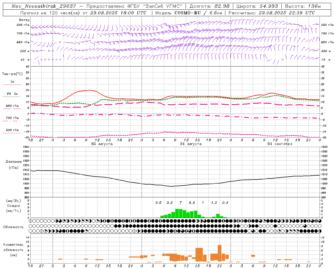The image size is (335, 268).
Task: Click the 5.3 precipitation total value
Action: pos(192,203)
